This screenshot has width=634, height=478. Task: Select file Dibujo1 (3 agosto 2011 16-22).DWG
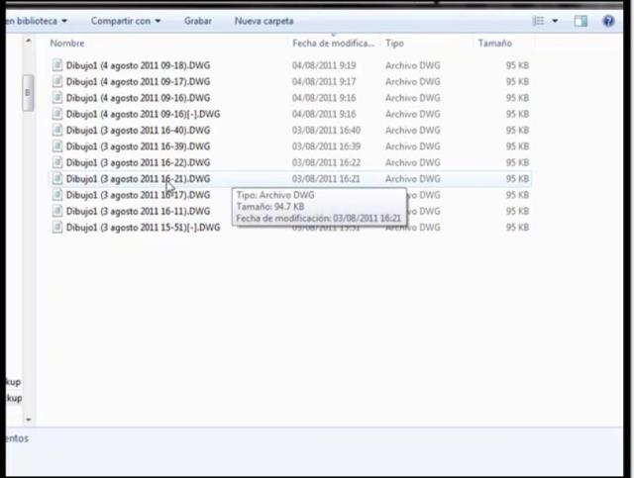click(x=138, y=162)
